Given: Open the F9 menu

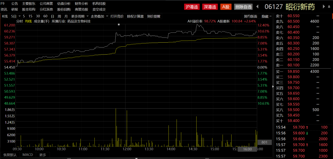Looking at the screenshot, I should tap(2, 4).
